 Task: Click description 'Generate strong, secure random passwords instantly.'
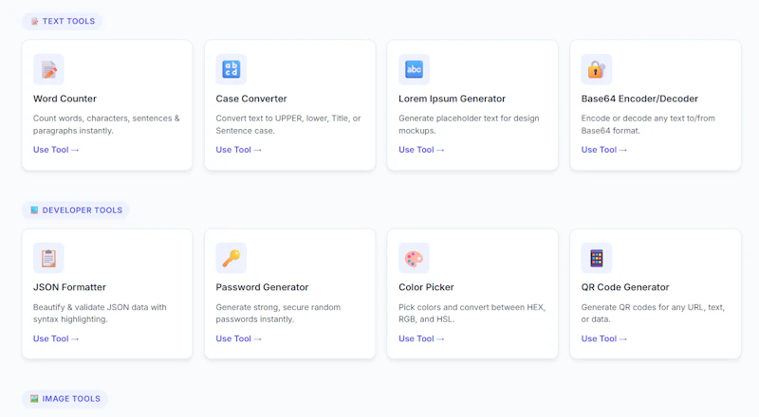[278, 313]
